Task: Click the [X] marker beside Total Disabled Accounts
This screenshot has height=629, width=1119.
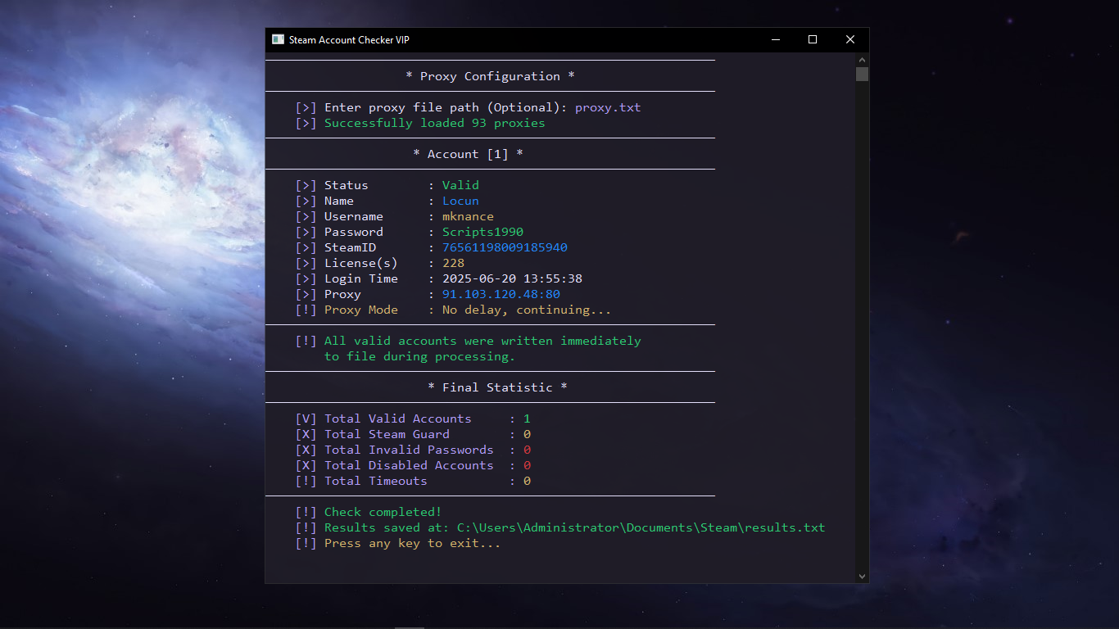Action: pyautogui.click(x=305, y=465)
